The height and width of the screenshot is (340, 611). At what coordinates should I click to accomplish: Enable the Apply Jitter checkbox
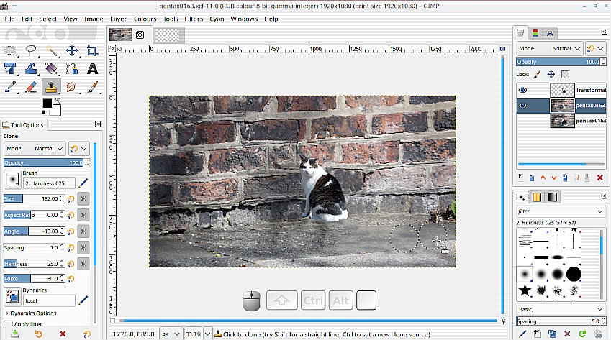7,324
